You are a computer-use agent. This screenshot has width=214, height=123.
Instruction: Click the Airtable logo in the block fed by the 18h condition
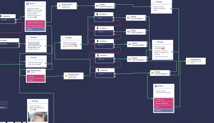[128, 32]
